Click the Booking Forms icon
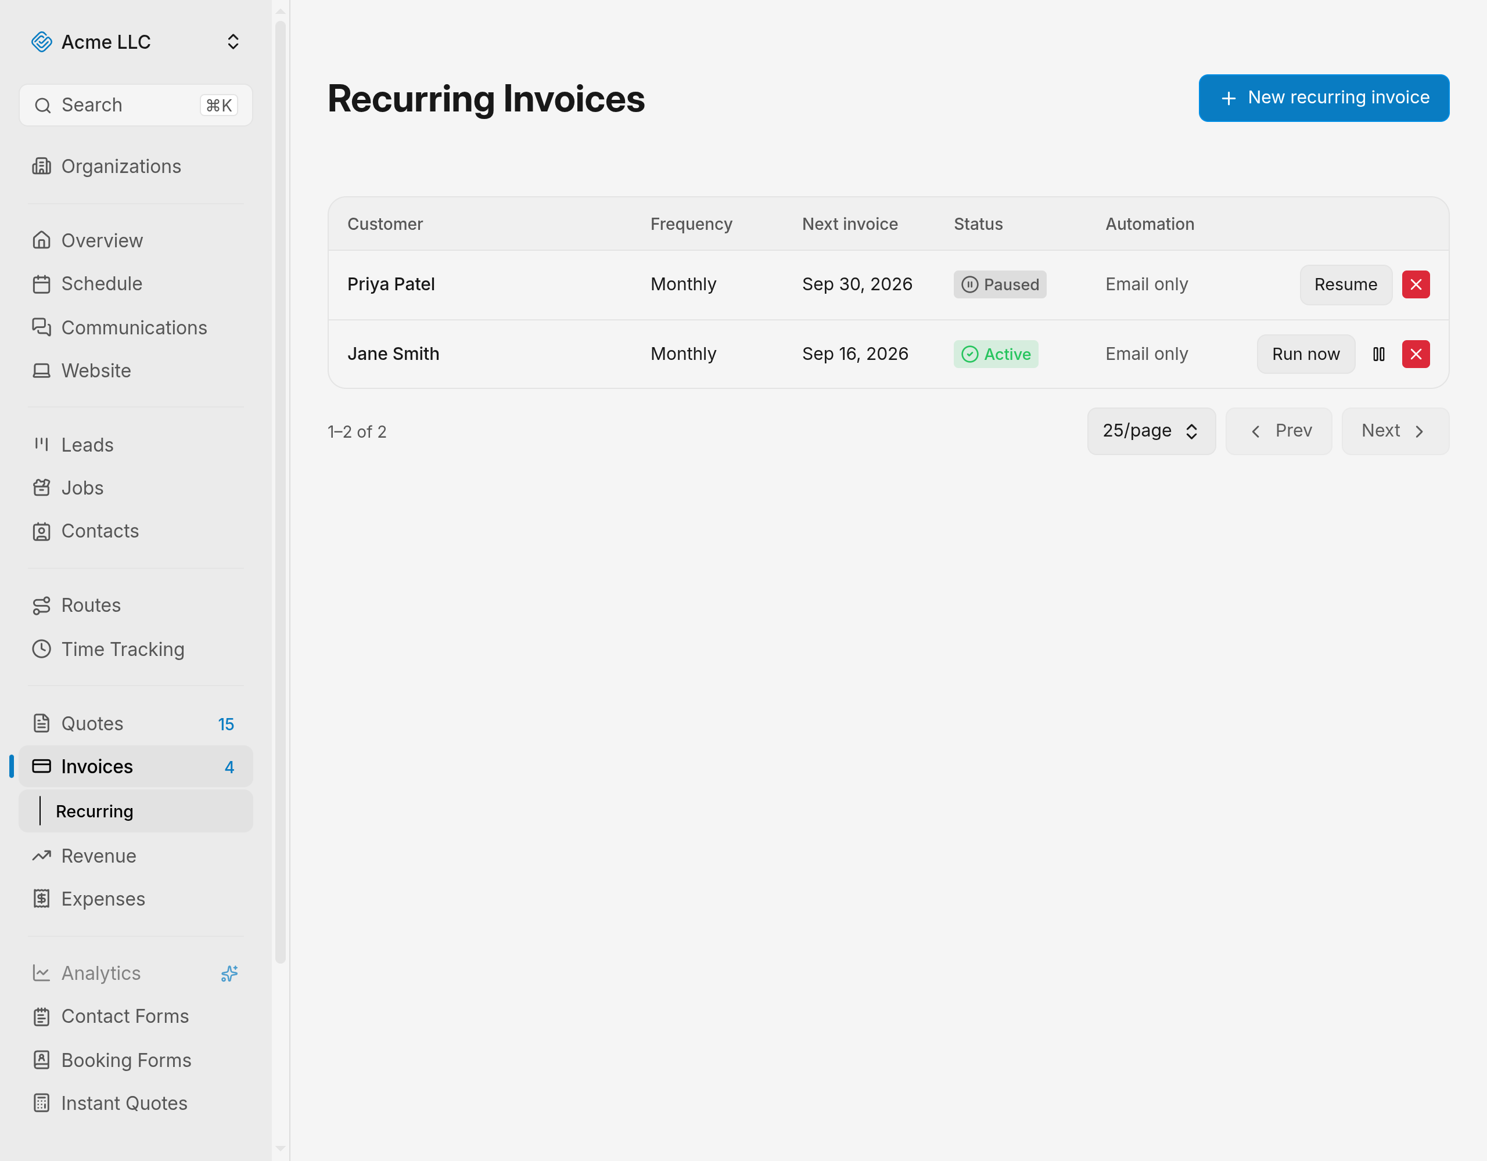The height and width of the screenshot is (1161, 1487). (42, 1059)
